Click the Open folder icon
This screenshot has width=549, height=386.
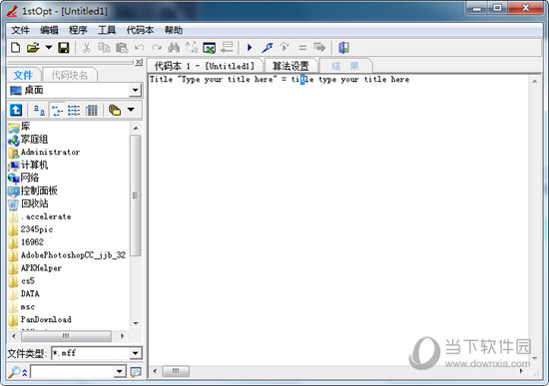(x=33, y=48)
